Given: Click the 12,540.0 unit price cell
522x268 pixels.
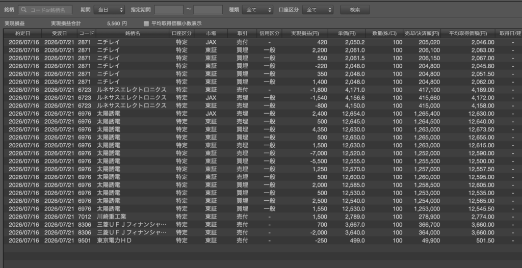Looking at the screenshot, I should [x=353, y=201].
